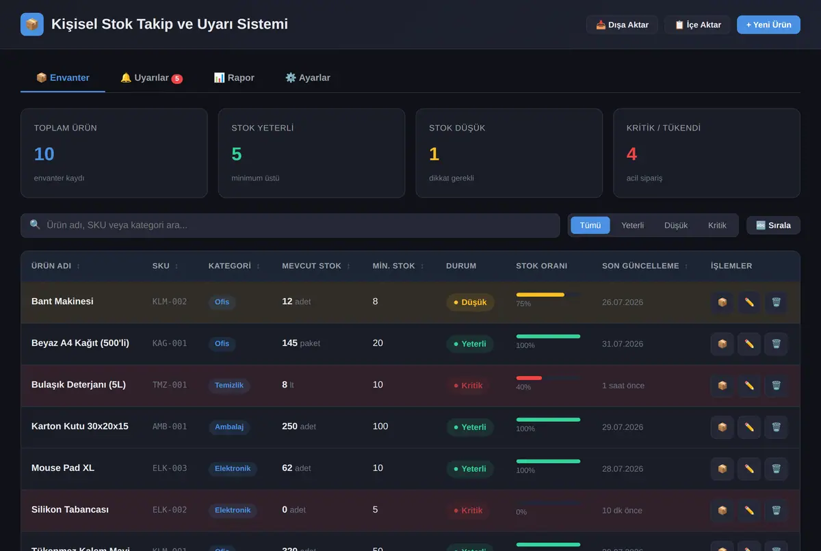This screenshot has height=551, width=821.
Task: Select the Tümü filter chip
Action: click(x=590, y=226)
